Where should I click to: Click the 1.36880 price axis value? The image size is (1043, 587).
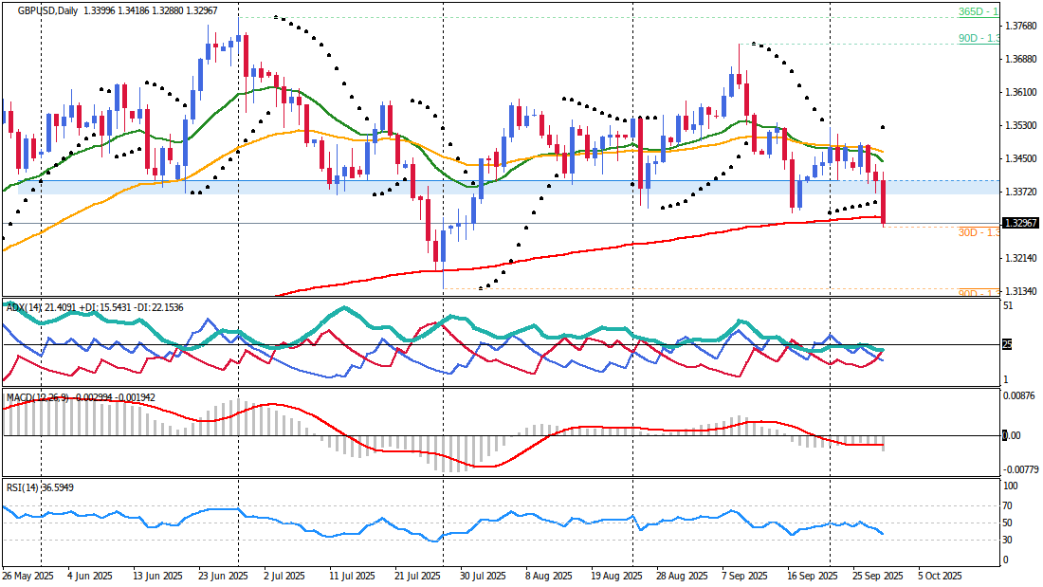1022,59
